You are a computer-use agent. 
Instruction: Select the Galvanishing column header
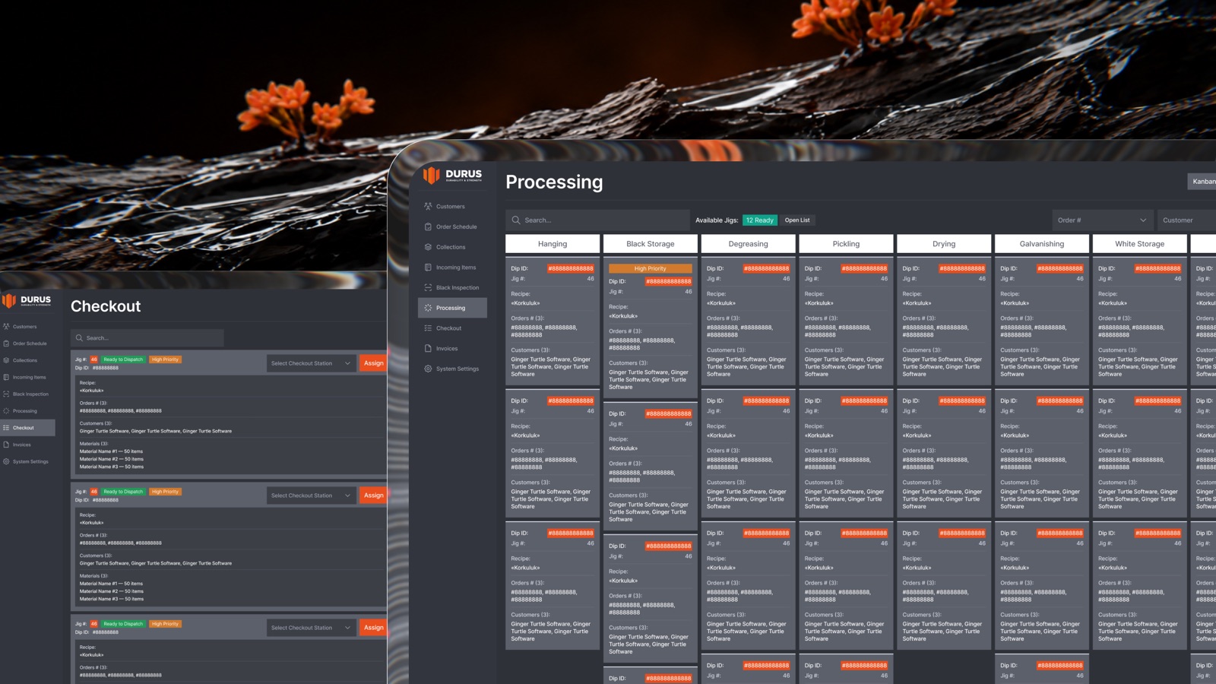1042,244
